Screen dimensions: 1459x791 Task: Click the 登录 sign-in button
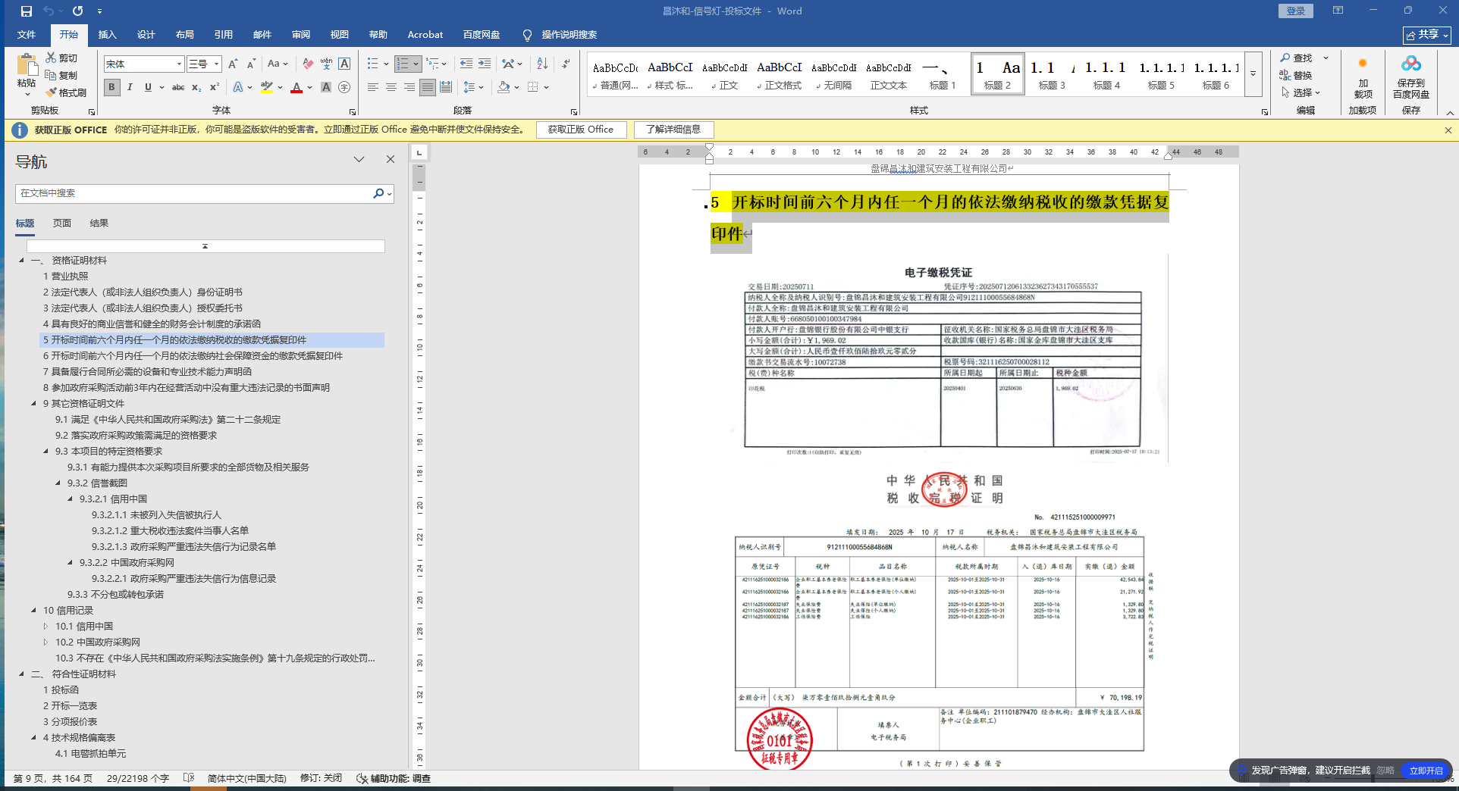(x=1296, y=11)
